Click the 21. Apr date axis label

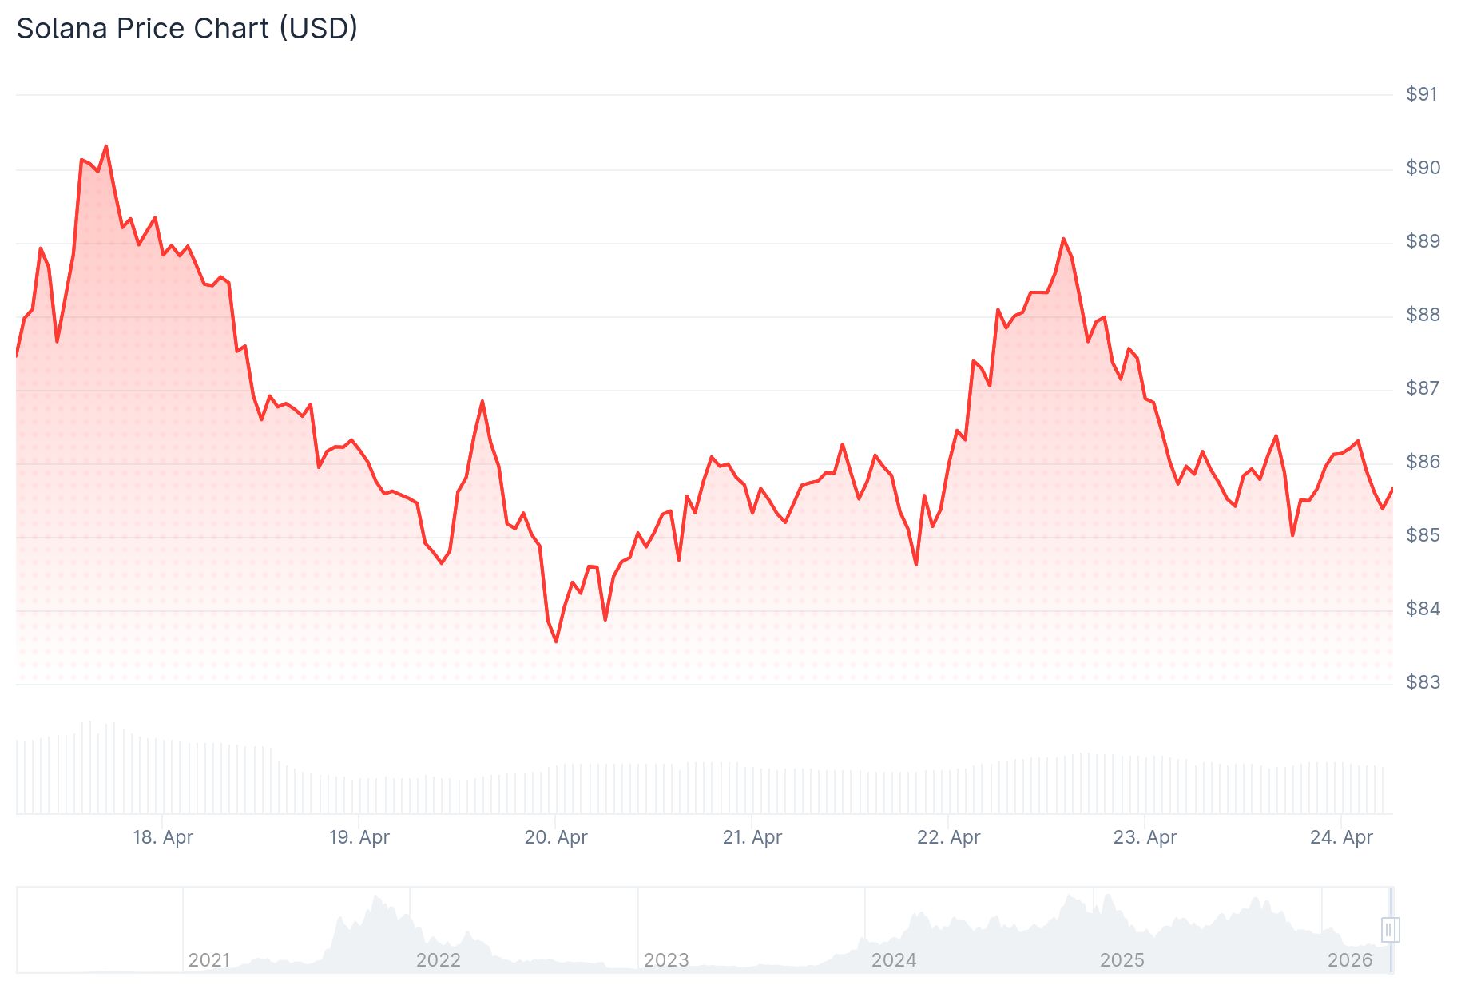pos(752,837)
